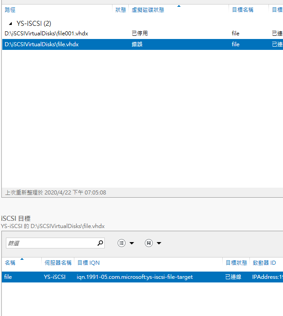Expand save query dropdown arrow

tap(159, 243)
